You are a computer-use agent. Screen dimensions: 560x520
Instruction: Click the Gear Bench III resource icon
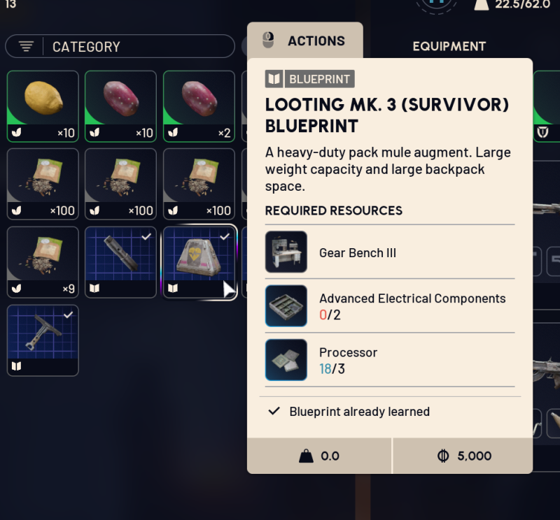[286, 252]
